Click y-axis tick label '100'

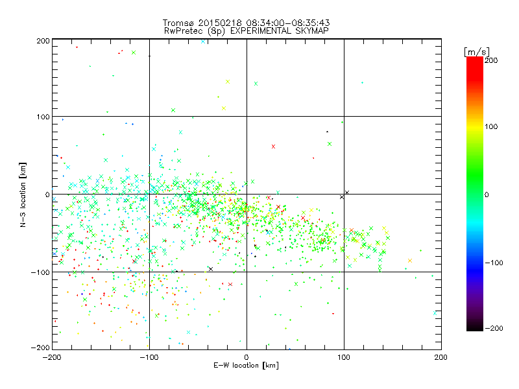click(43, 117)
